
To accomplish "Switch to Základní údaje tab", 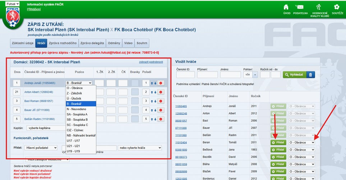I will tap(23, 43).
